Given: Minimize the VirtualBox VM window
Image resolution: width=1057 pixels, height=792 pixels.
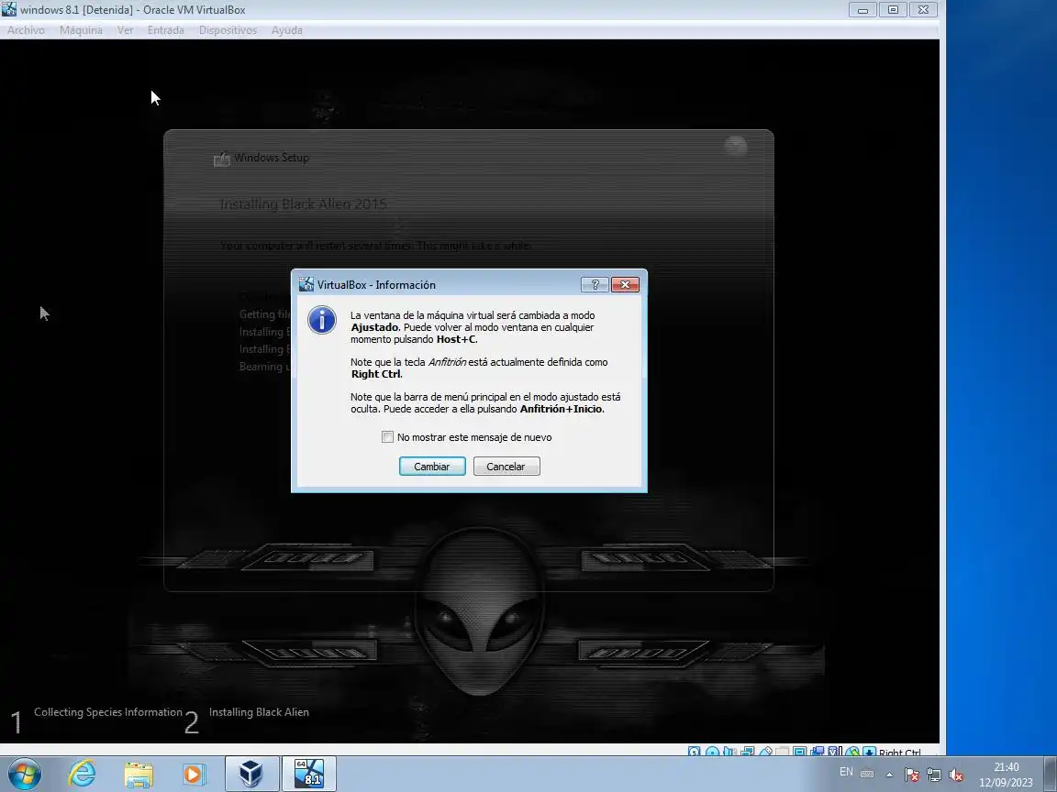Looking at the screenshot, I should (x=862, y=10).
